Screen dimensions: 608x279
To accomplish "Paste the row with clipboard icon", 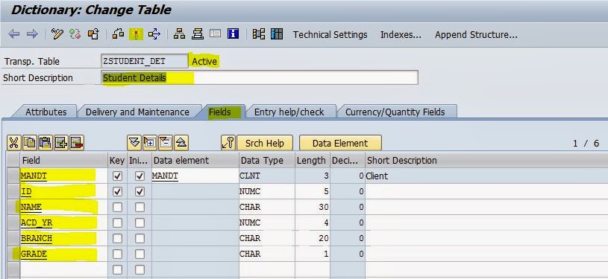I will (x=46, y=143).
